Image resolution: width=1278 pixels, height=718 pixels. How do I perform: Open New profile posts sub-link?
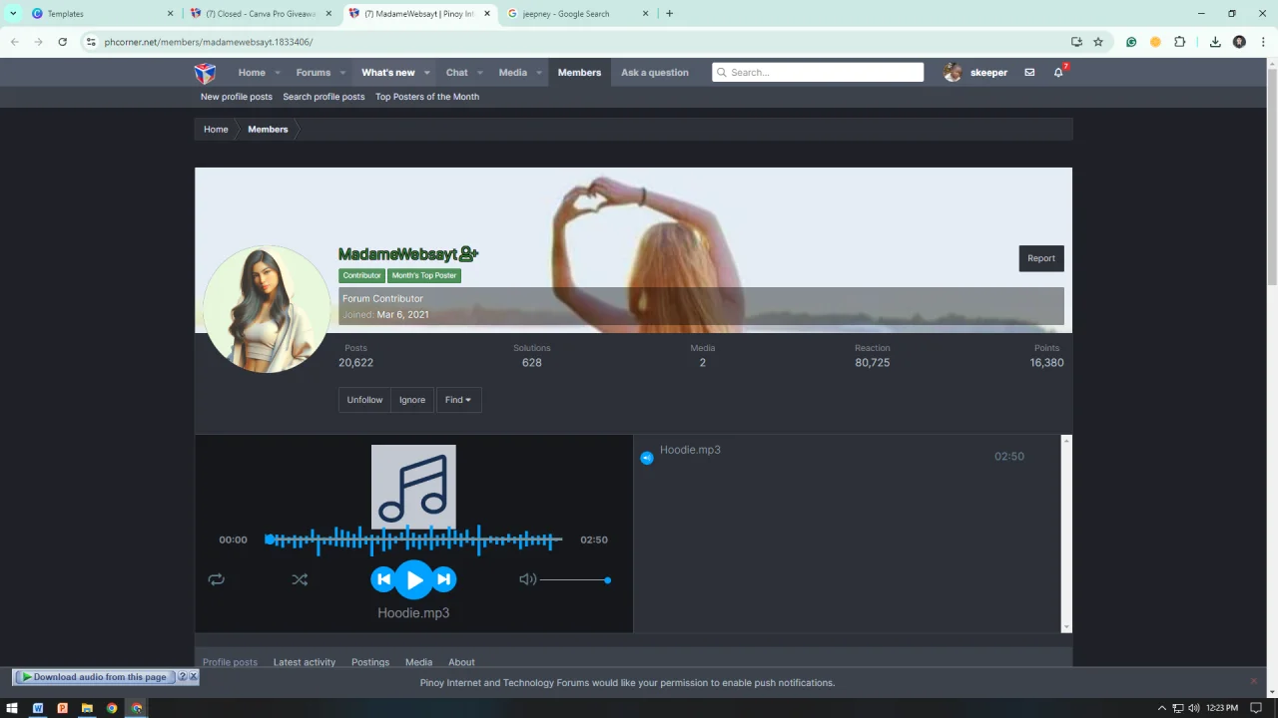tap(237, 97)
